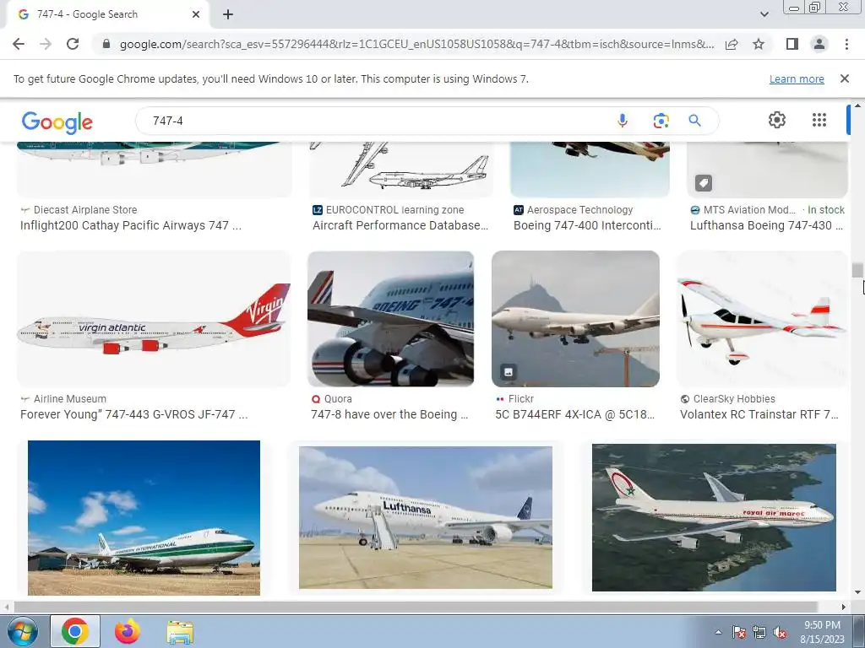Go back using the browser back arrow
The image size is (865, 648).
[19, 44]
